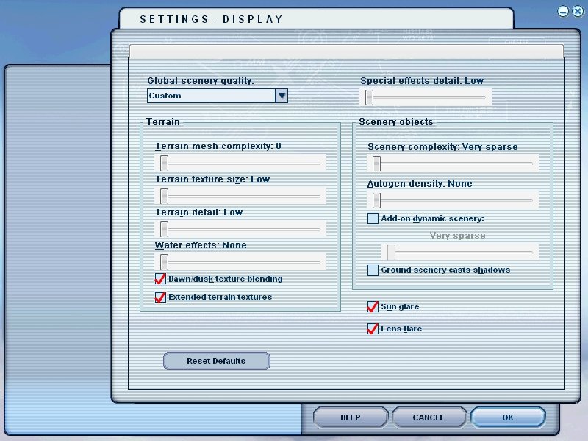Confirm settings with the OK button

point(508,417)
